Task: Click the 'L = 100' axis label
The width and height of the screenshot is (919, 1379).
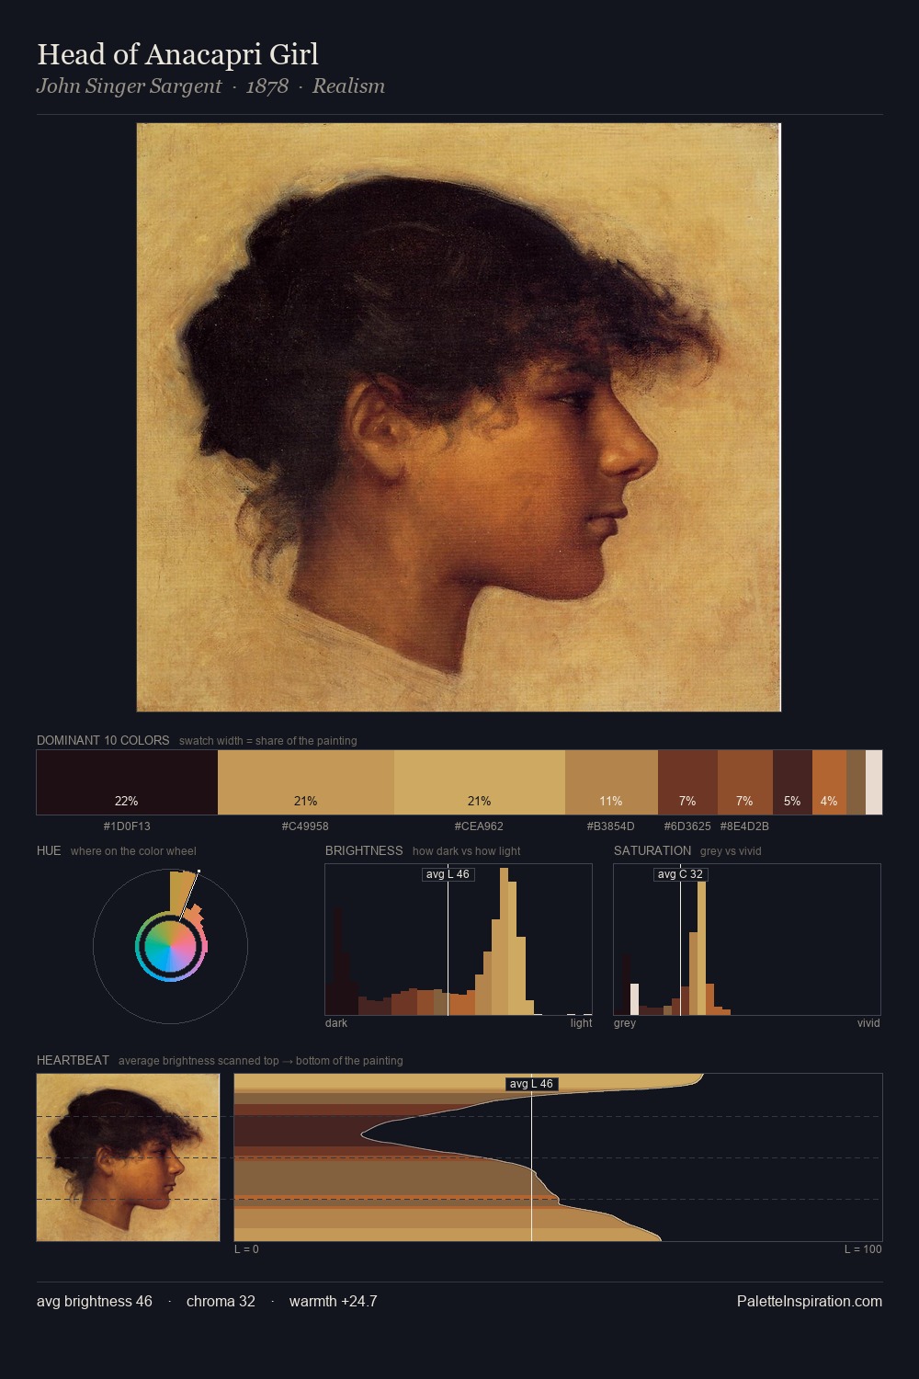Action: tap(863, 1249)
